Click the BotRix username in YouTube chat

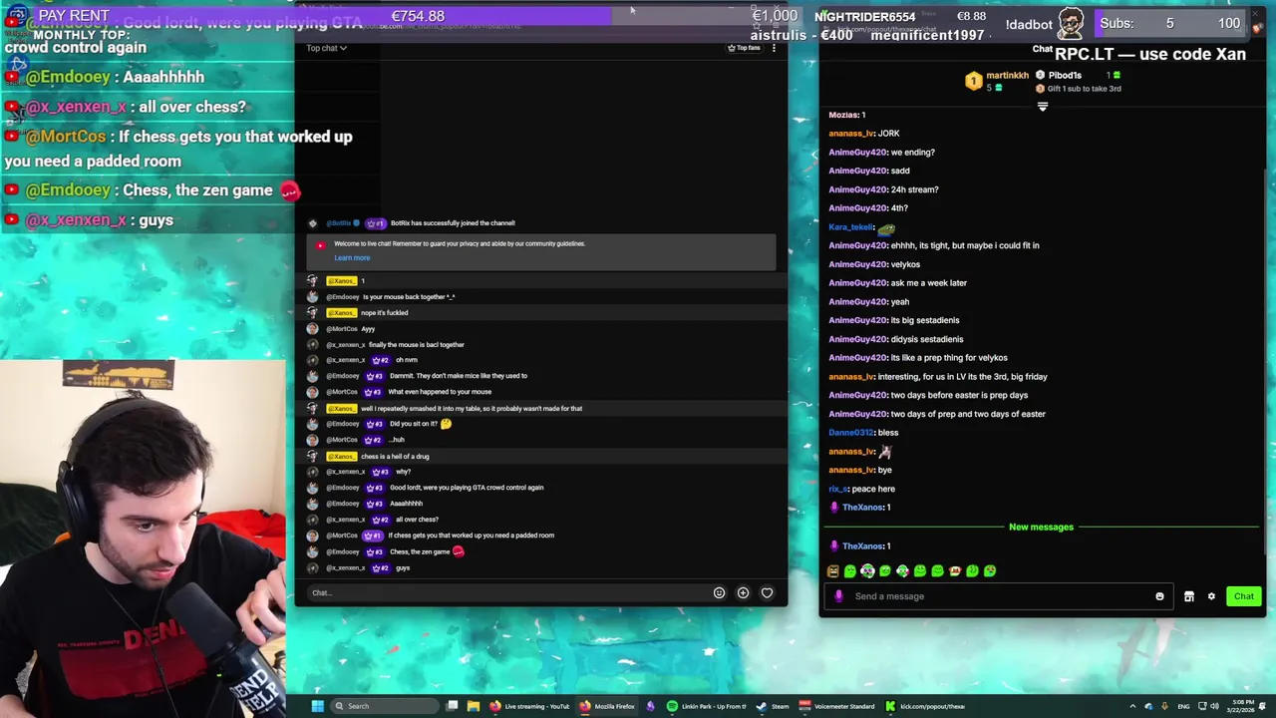tap(340, 223)
